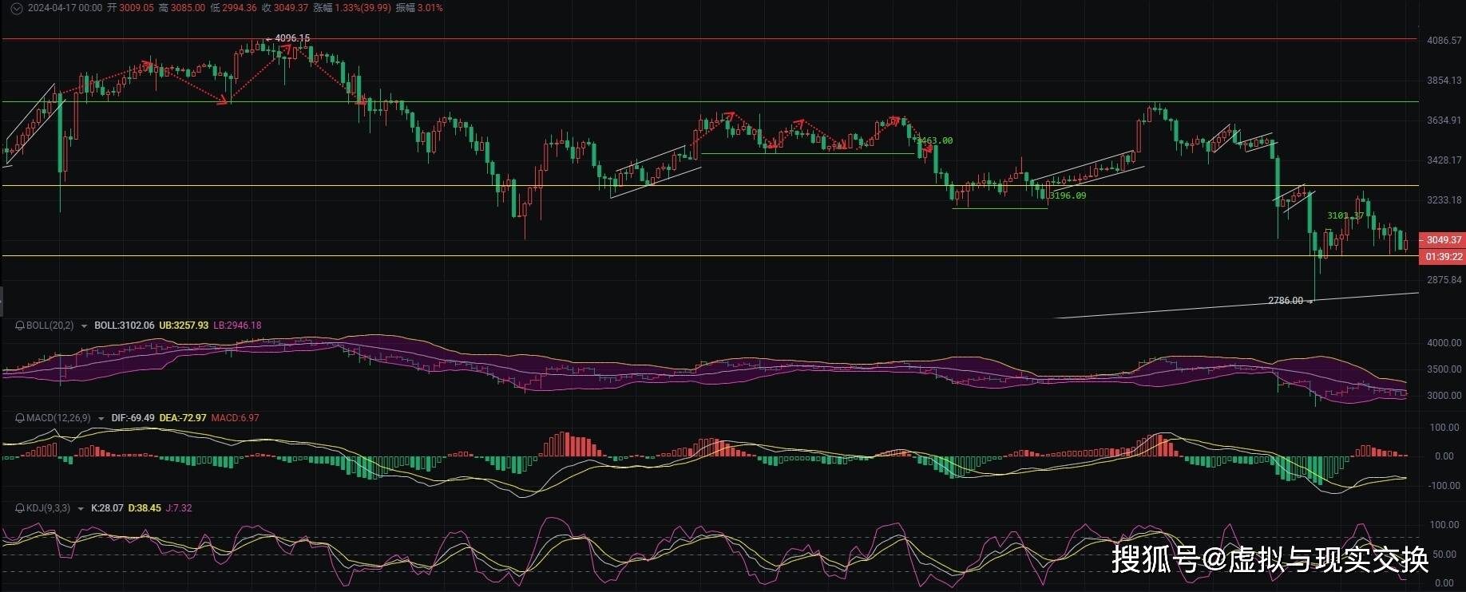Click the 3000.00 BOLL axis label
The image size is (1466, 592).
1444,396
